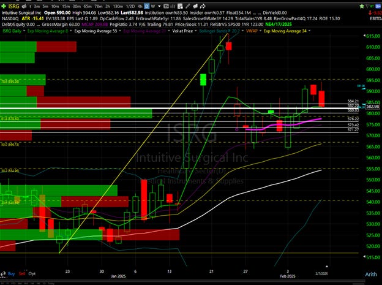Click the green plus add icon
Image resolution: width=382 pixels, height=285 pixels.
click(x=4, y=6)
